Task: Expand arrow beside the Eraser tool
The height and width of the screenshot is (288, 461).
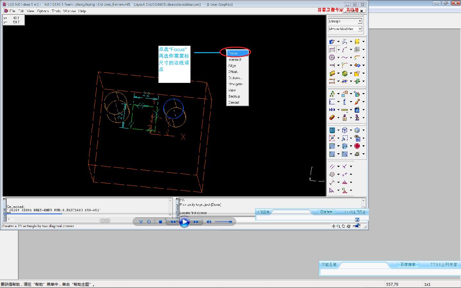Action: point(338,117)
